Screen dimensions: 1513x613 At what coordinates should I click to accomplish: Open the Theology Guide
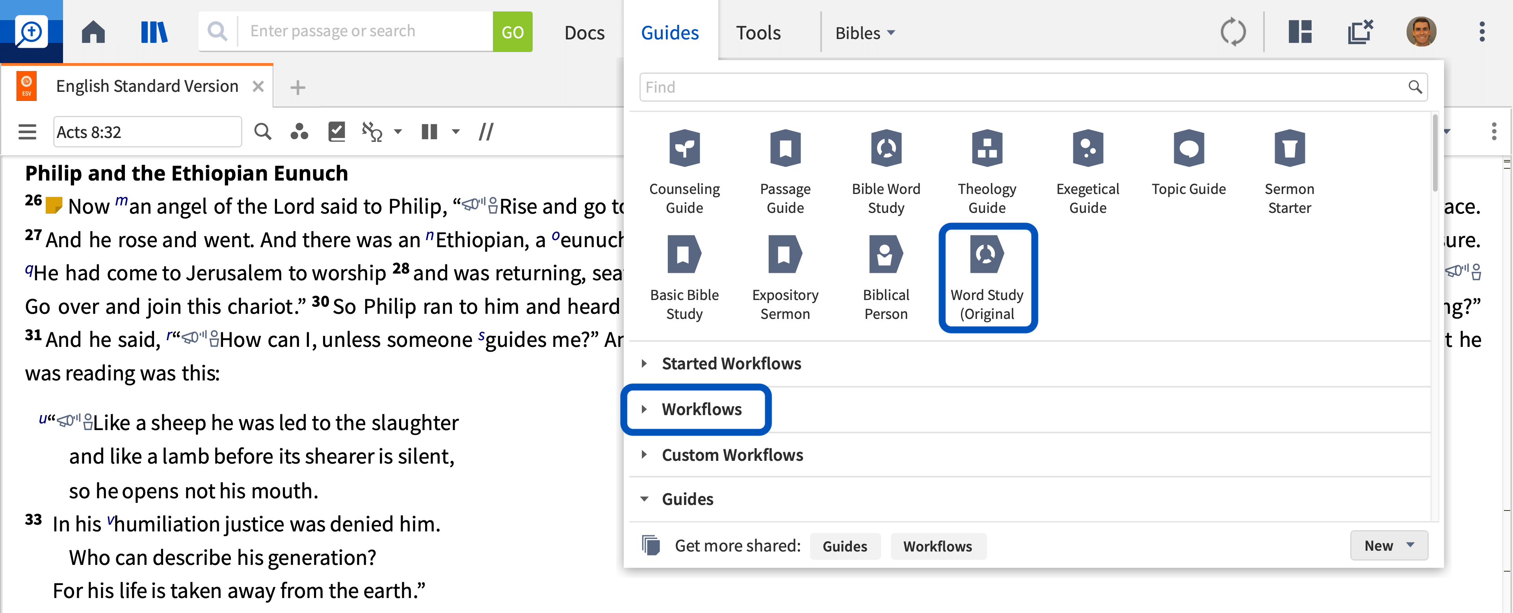(987, 171)
